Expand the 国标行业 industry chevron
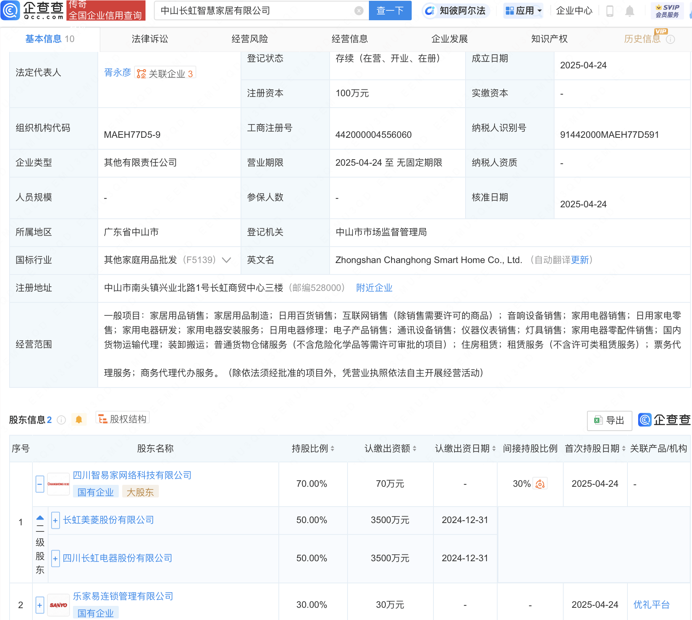 point(226,260)
